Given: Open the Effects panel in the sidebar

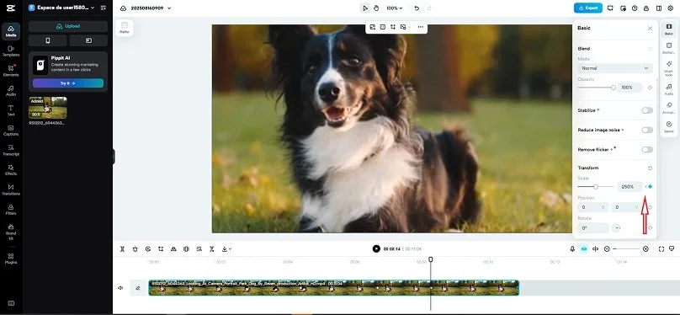Looking at the screenshot, I should point(11,169).
